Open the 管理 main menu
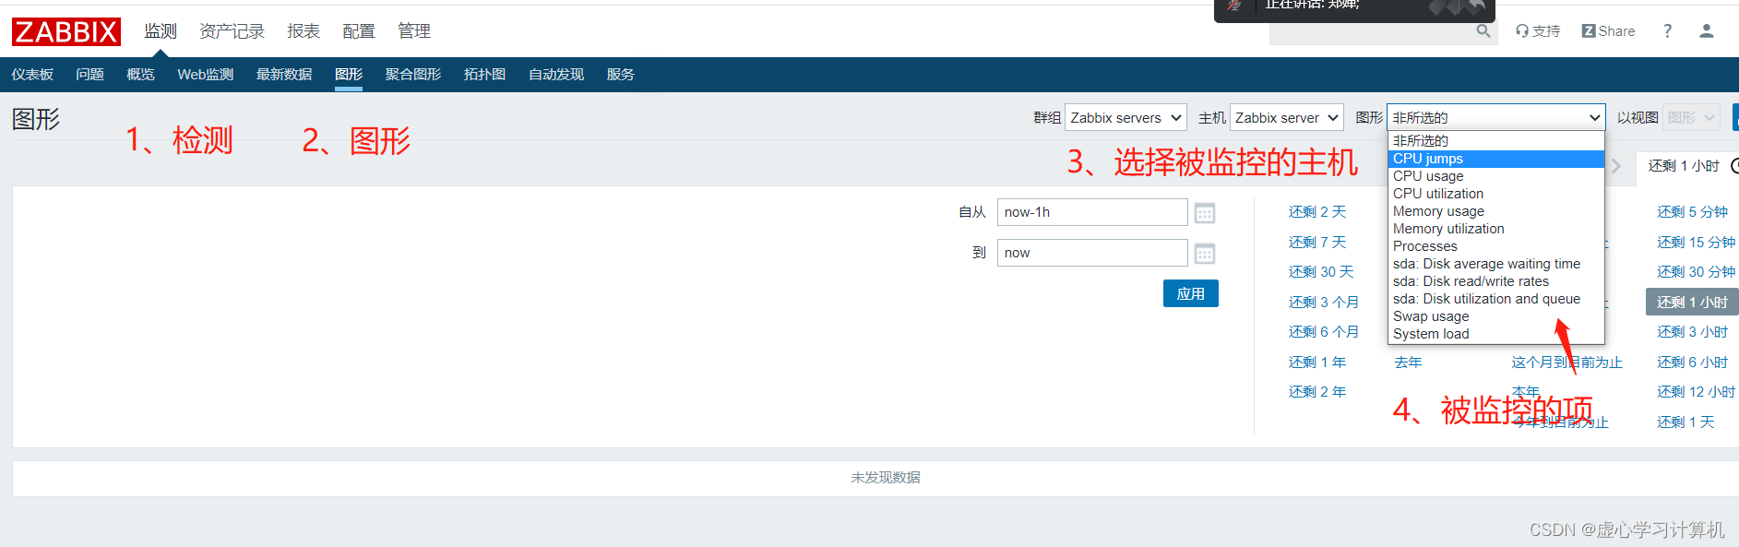The height and width of the screenshot is (547, 1739). pos(414,31)
